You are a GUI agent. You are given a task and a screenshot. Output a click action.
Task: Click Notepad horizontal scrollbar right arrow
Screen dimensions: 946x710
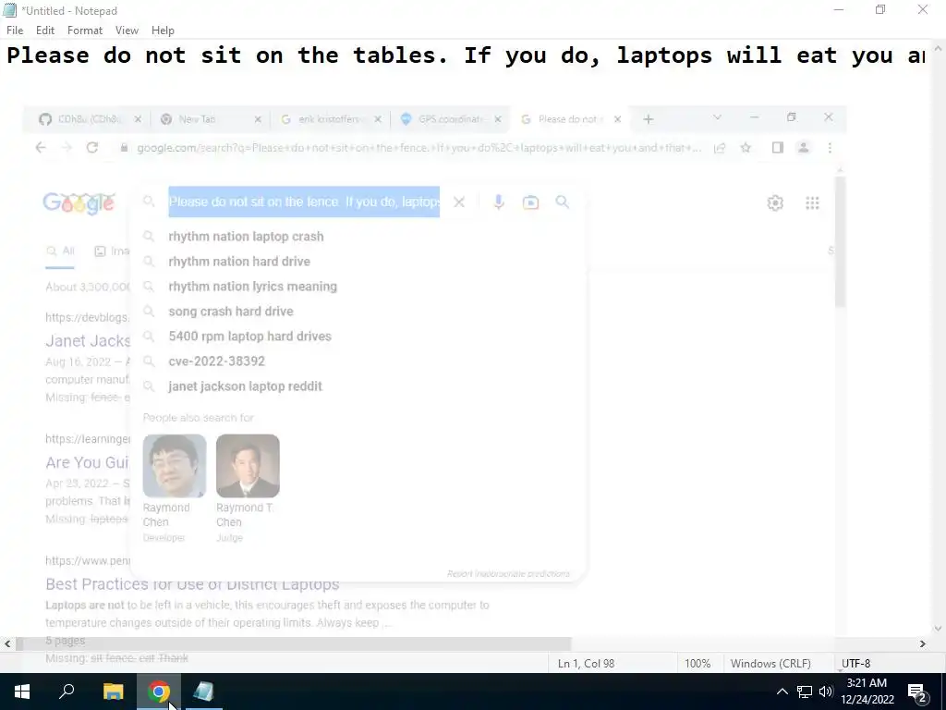coord(923,644)
